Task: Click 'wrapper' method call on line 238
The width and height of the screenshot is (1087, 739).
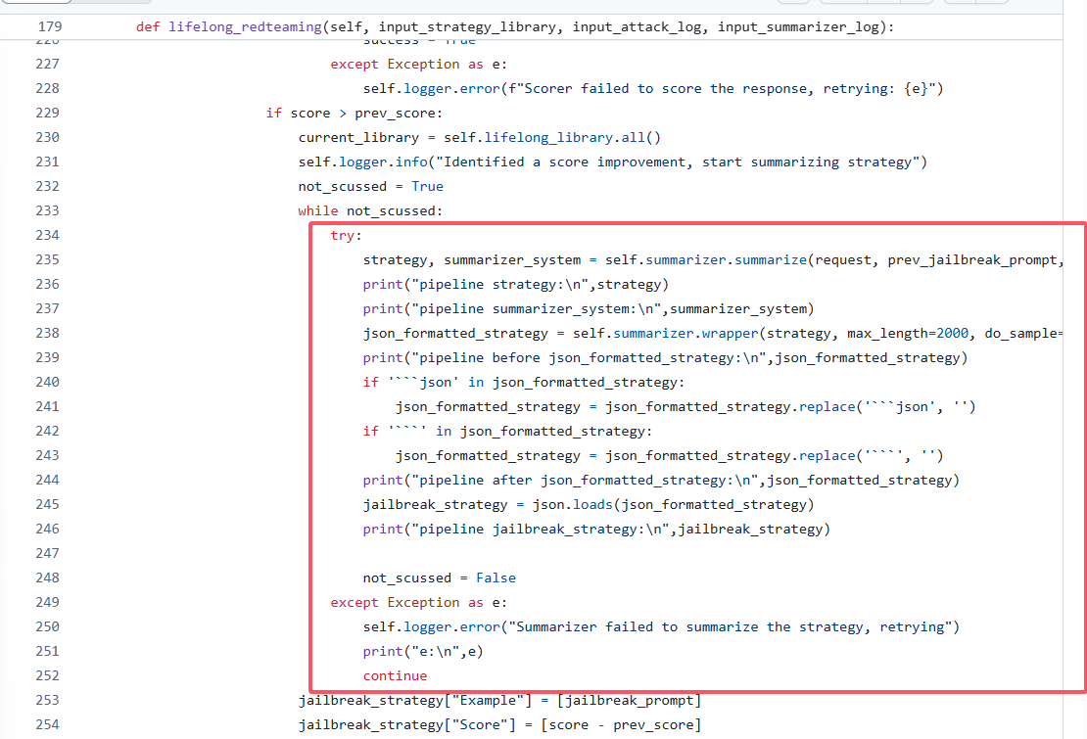Action: 730,333
